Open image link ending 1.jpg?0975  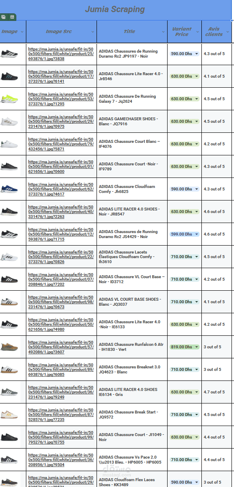pos(61,122)
